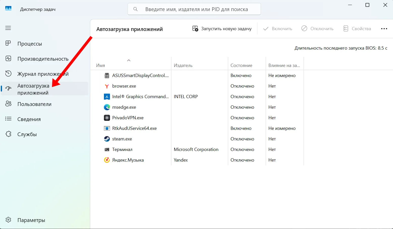Minimize the Task Manager window

pos(350,5)
